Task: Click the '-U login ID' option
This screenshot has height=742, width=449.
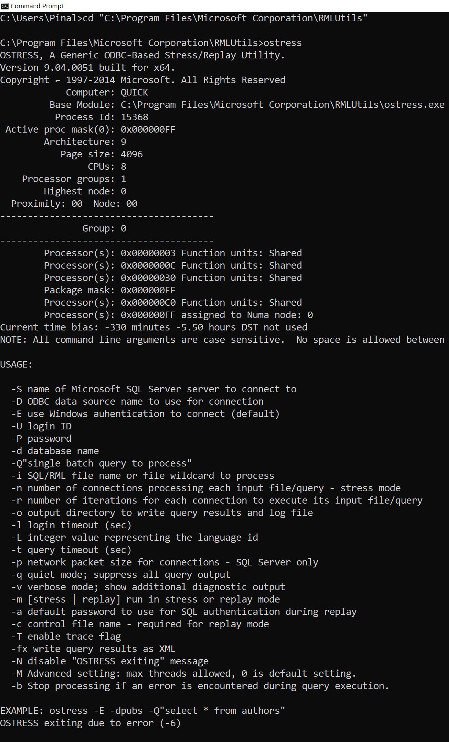Action: 41,426
